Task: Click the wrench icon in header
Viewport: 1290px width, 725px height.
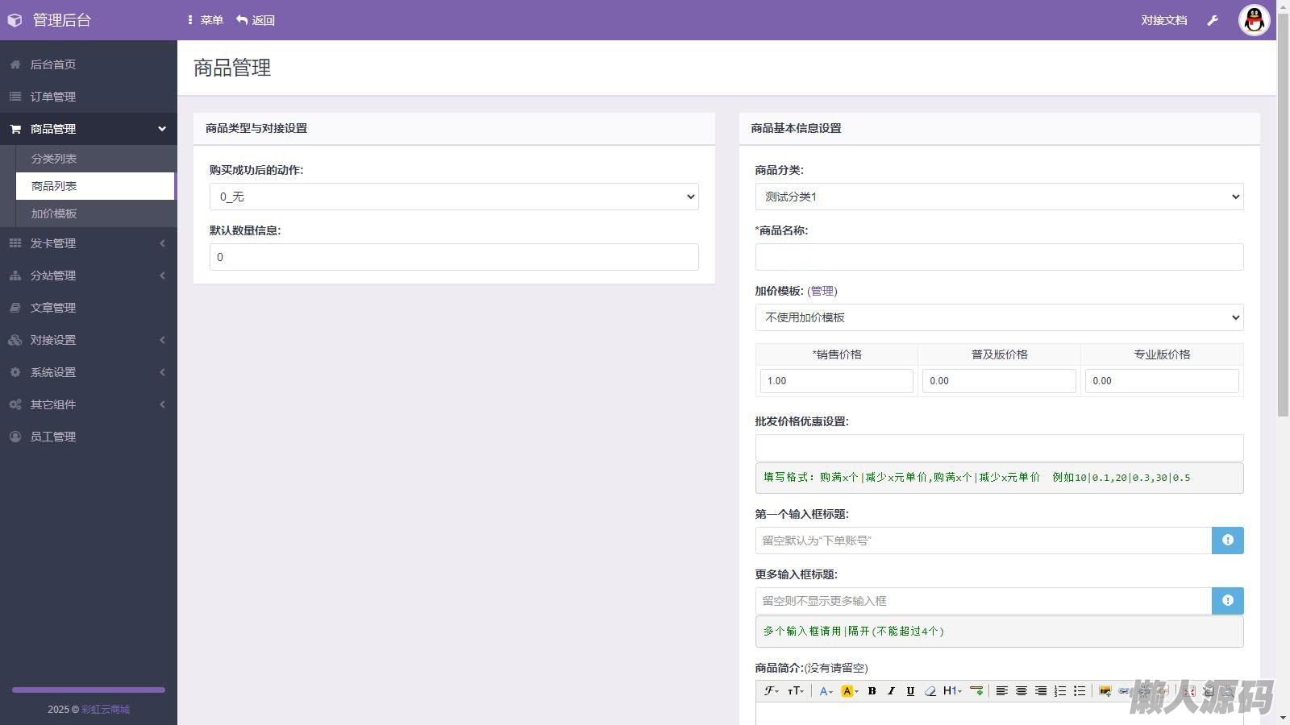Action: (x=1213, y=20)
